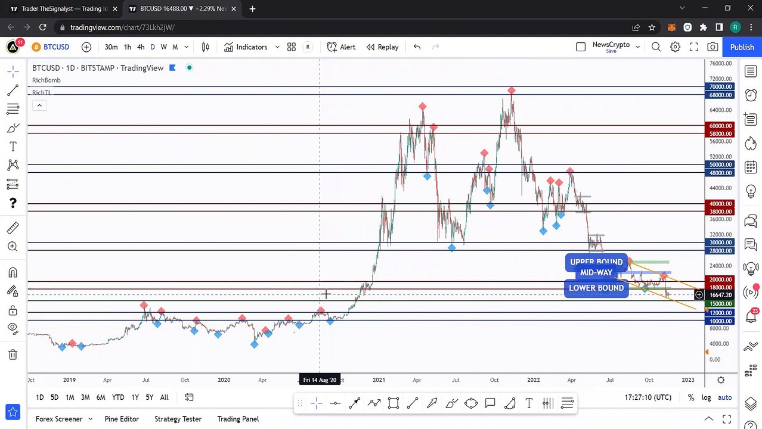
Task: Toggle percent scale on price axis
Action: [691, 397]
